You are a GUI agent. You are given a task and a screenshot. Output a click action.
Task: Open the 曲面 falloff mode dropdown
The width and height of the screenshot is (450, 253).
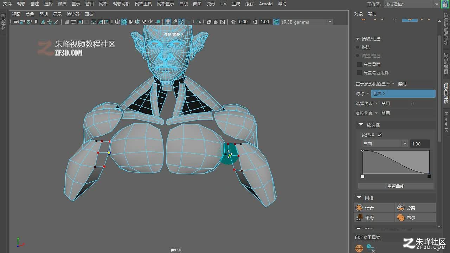coord(385,144)
